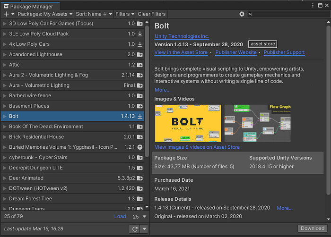Expand the Attic package entry
The image size is (331, 237).
(5, 65)
